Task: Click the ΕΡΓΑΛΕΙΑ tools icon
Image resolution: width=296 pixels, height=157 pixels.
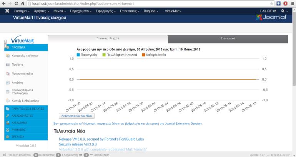Action: pos(8,137)
